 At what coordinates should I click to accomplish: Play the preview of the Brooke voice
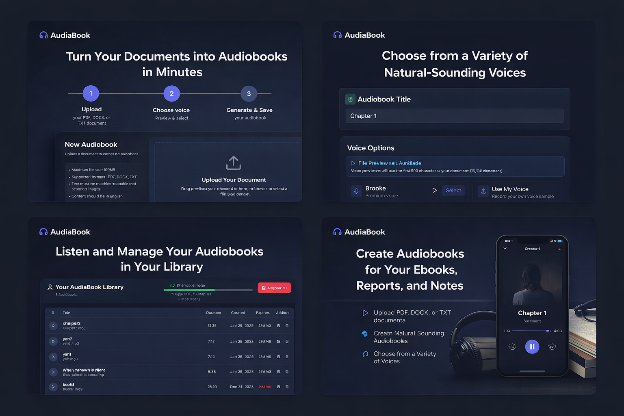(434, 190)
